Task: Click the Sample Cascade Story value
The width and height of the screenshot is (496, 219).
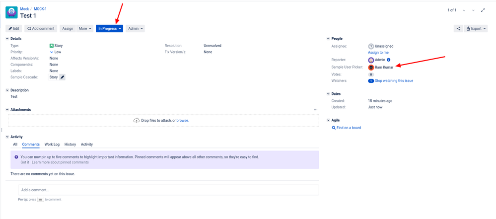Action: click(54, 77)
